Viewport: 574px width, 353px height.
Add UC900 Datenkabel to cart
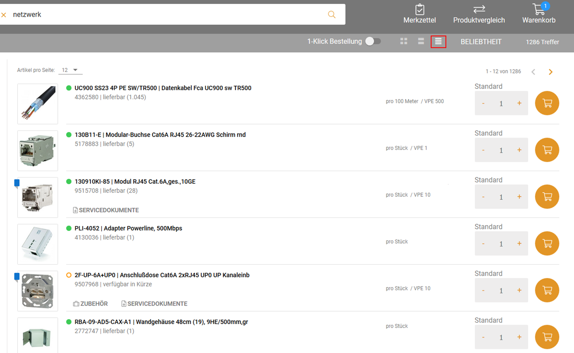(547, 103)
